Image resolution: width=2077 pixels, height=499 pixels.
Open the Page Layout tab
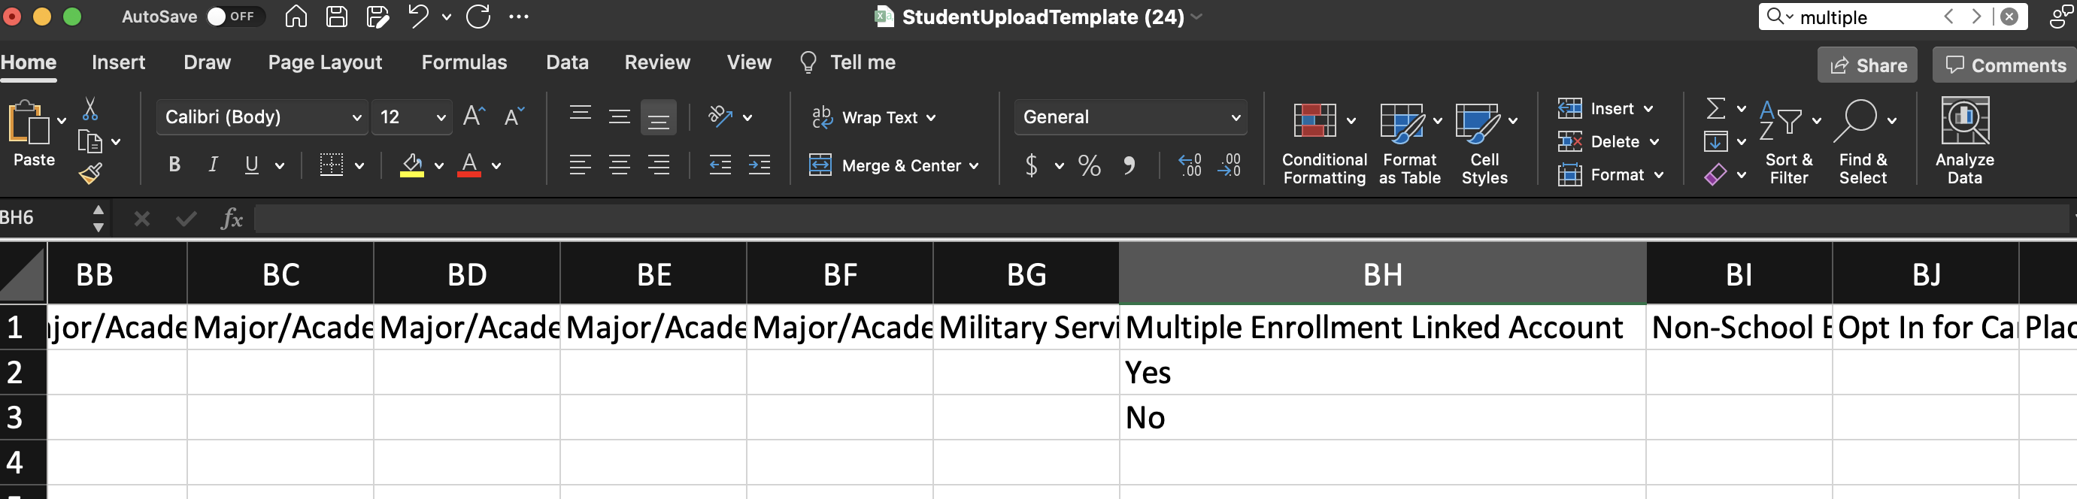pos(325,63)
